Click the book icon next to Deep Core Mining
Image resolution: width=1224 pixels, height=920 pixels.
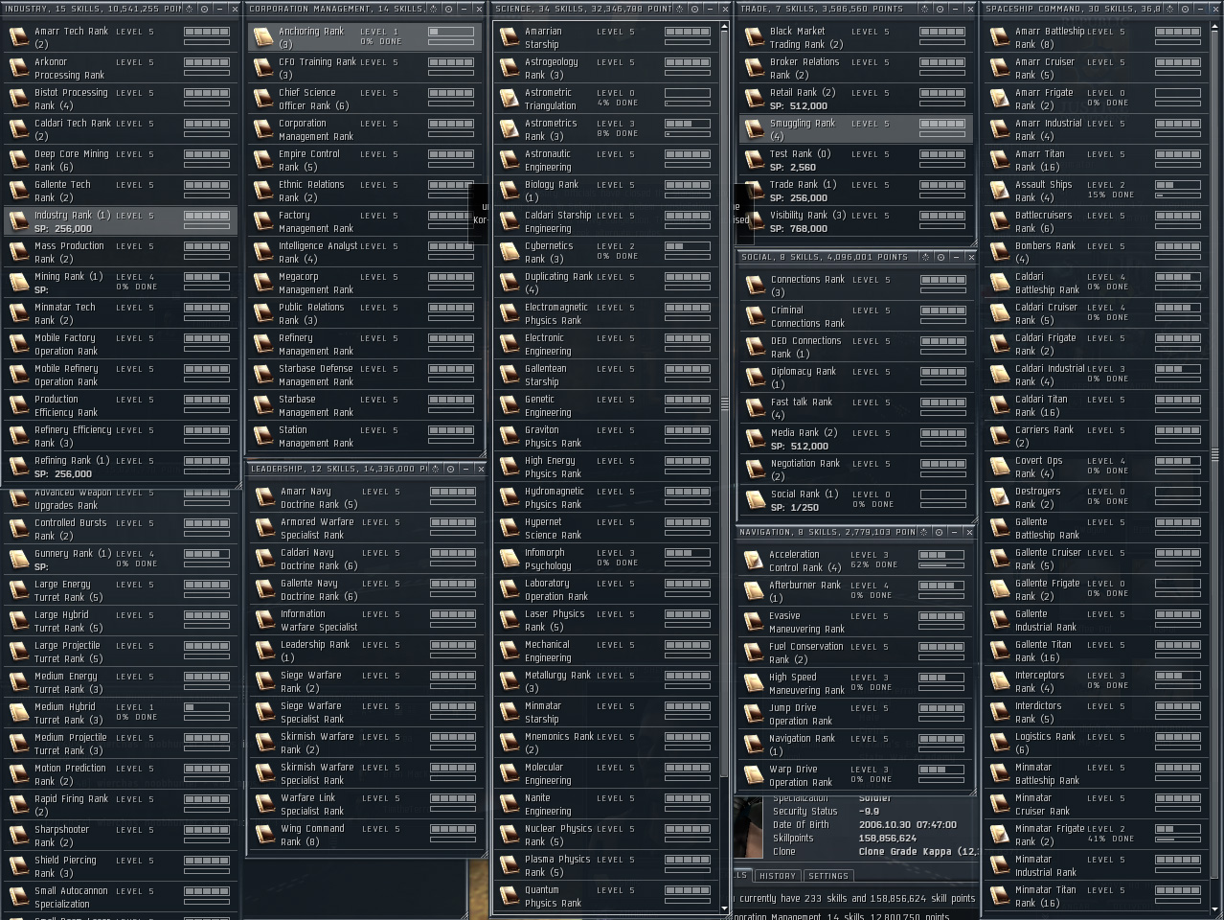(18, 160)
